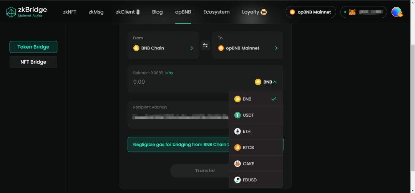The image size is (415, 193).
Task: Open the profile avatar icon
Action: [x=397, y=12]
